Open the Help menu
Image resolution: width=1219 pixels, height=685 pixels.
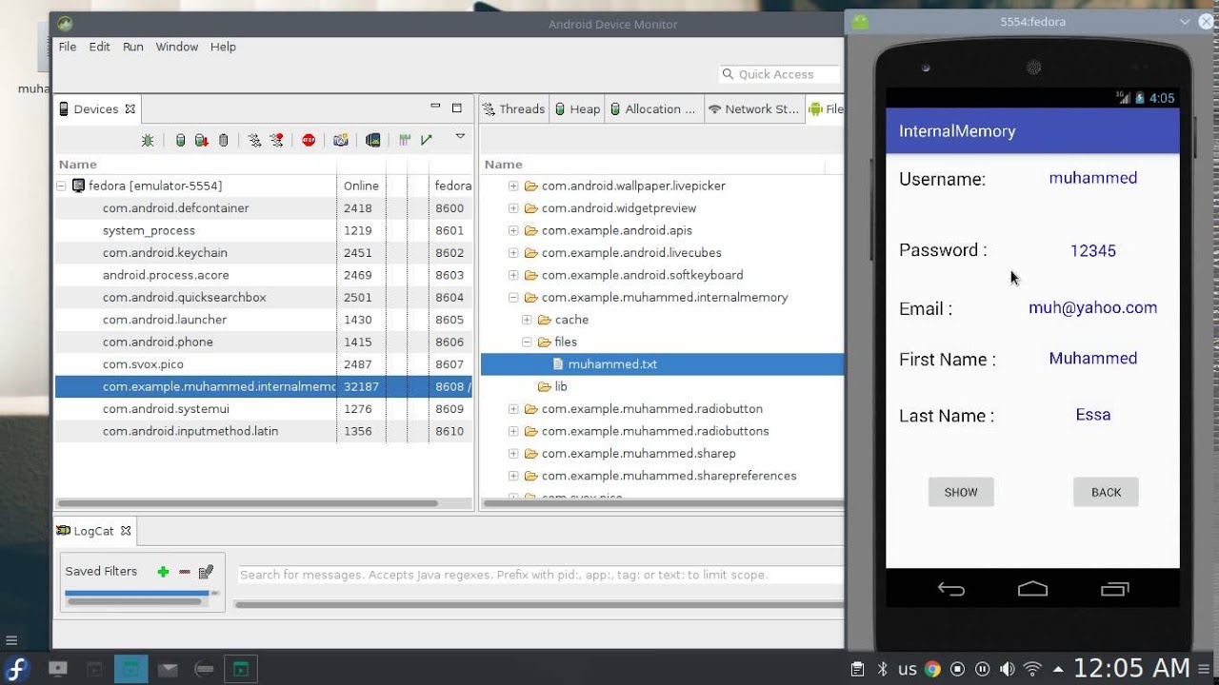(x=223, y=47)
